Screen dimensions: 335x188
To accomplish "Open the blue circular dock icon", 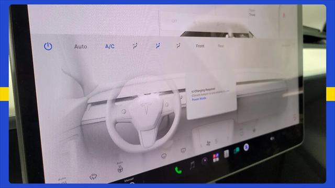I will pos(246,147).
